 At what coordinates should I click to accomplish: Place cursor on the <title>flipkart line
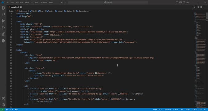[32, 29]
